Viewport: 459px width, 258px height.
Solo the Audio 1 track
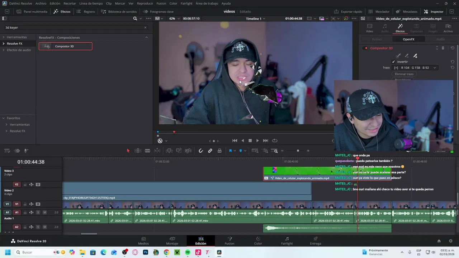click(38, 212)
